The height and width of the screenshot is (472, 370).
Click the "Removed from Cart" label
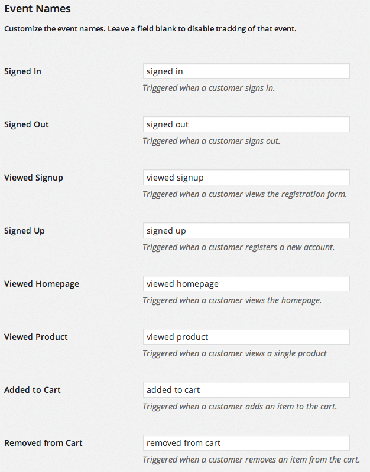click(43, 443)
